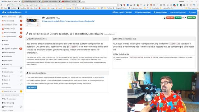This screenshot has width=199, height=112.
Task: Click the red PHP version badge
Action: coord(170,17)
